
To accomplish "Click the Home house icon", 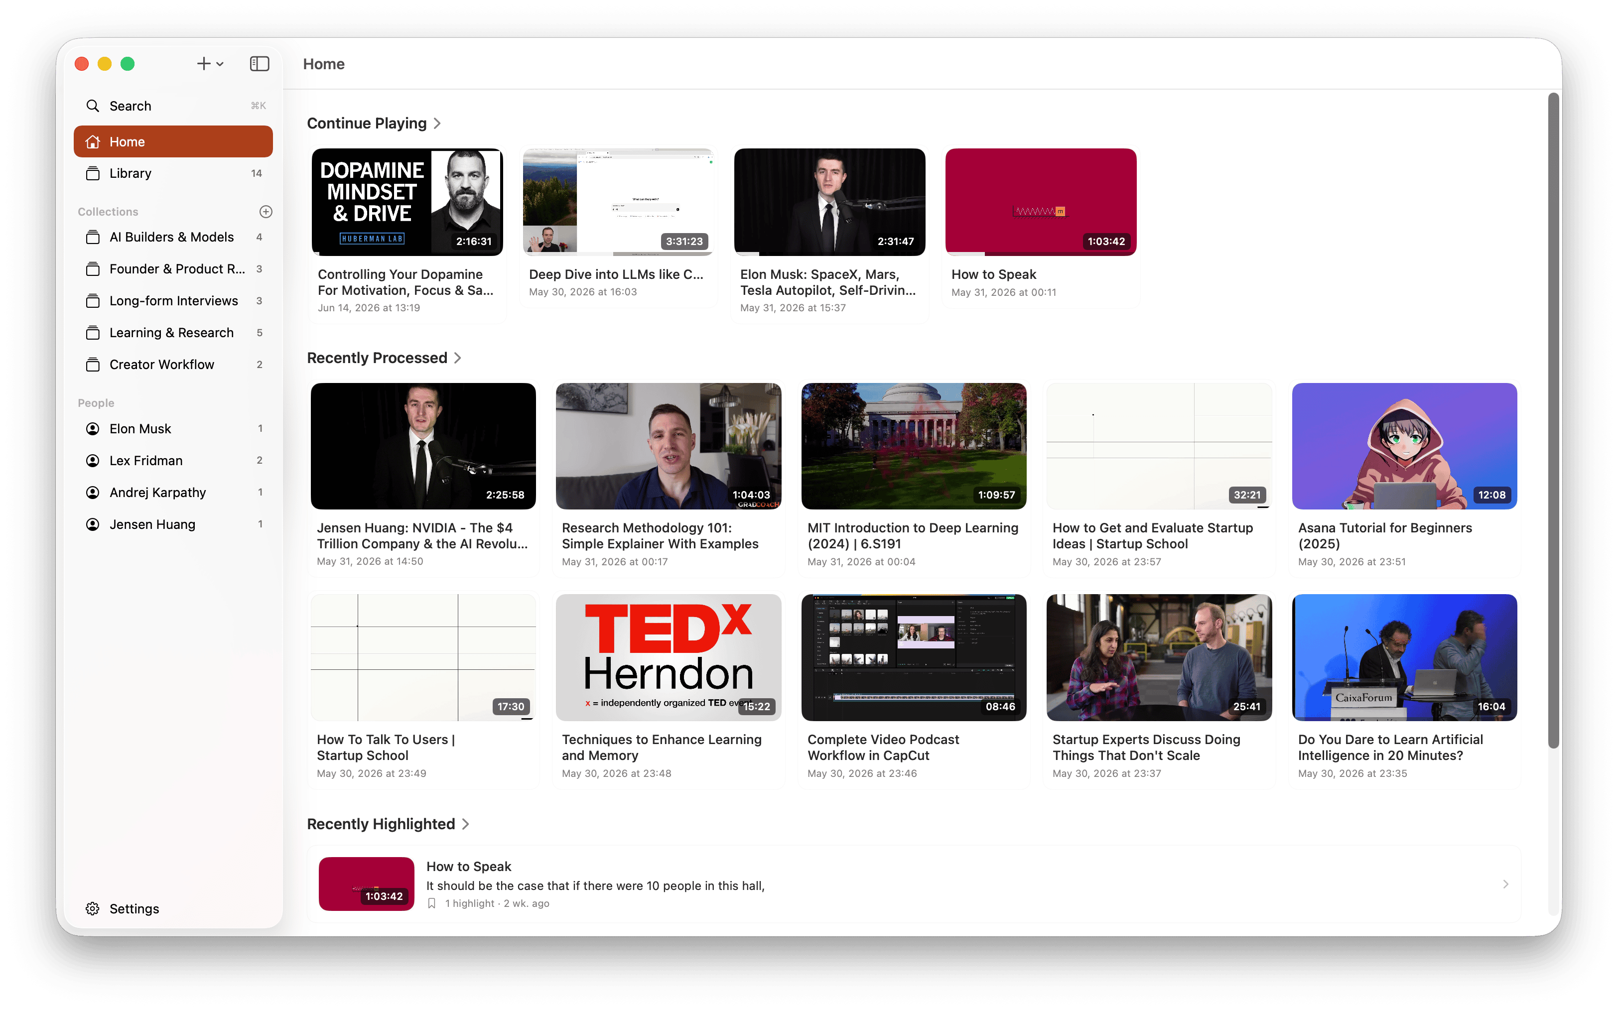I will pyautogui.click(x=93, y=141).
